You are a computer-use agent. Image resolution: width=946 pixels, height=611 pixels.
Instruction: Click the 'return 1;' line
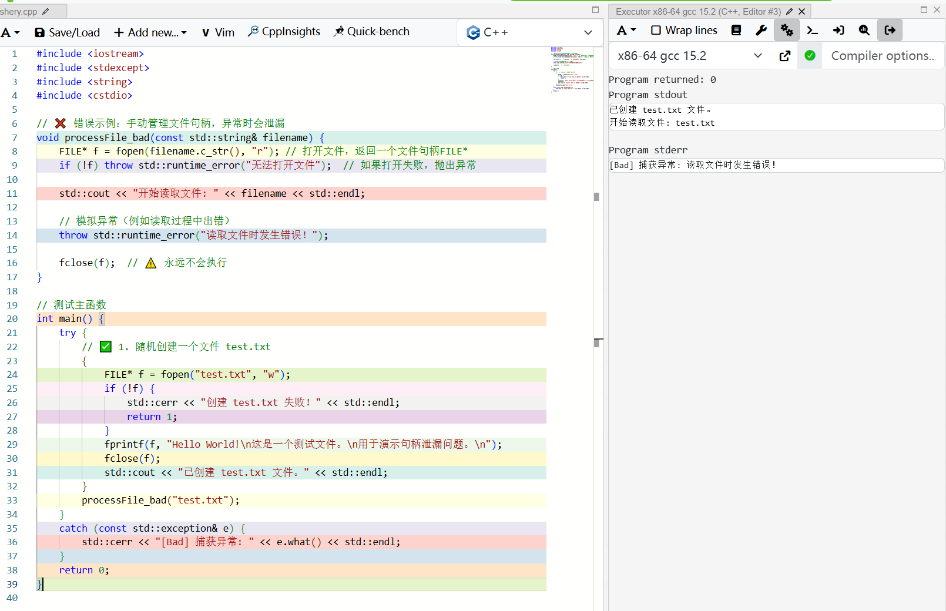(x=152, y=417)
